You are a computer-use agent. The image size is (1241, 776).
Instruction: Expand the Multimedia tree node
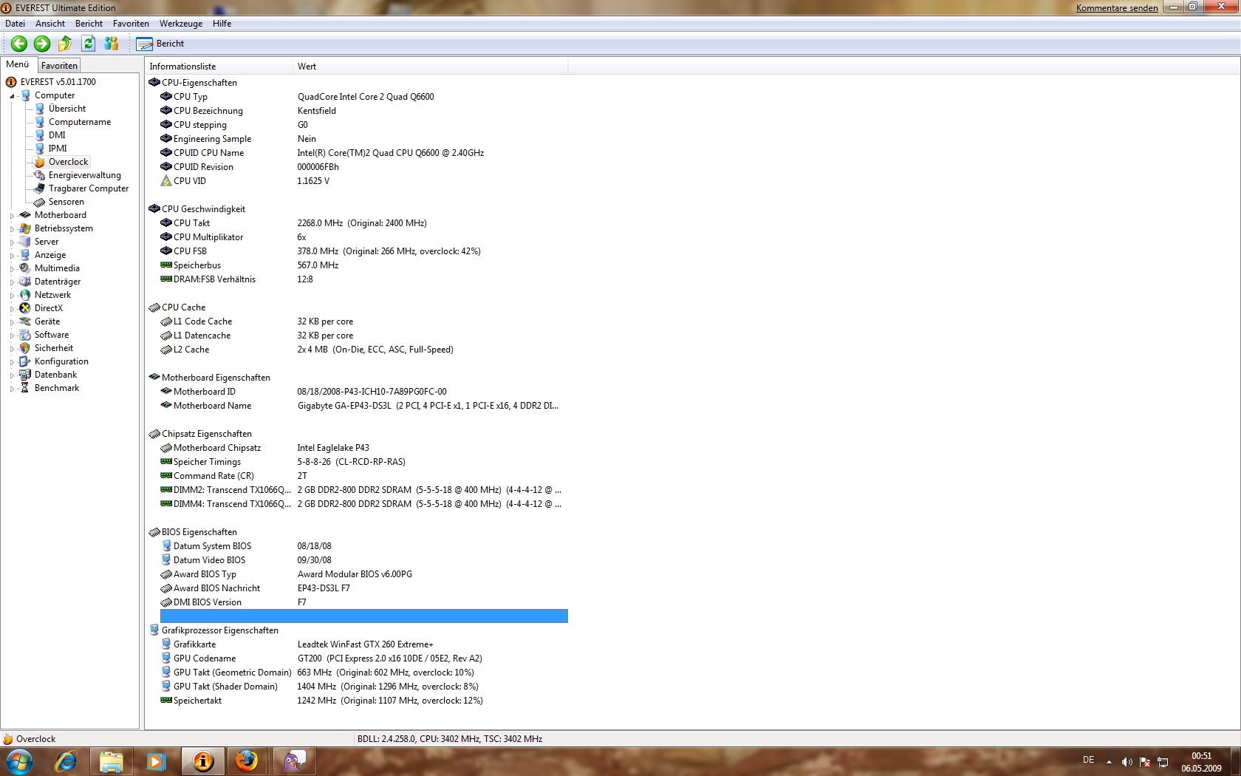coord(12,269)
